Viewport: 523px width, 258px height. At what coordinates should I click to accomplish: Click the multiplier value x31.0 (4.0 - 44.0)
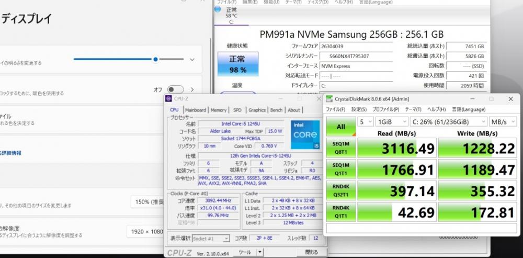point(219,208)
